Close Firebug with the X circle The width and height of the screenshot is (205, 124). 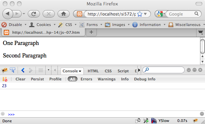(200, 70)
